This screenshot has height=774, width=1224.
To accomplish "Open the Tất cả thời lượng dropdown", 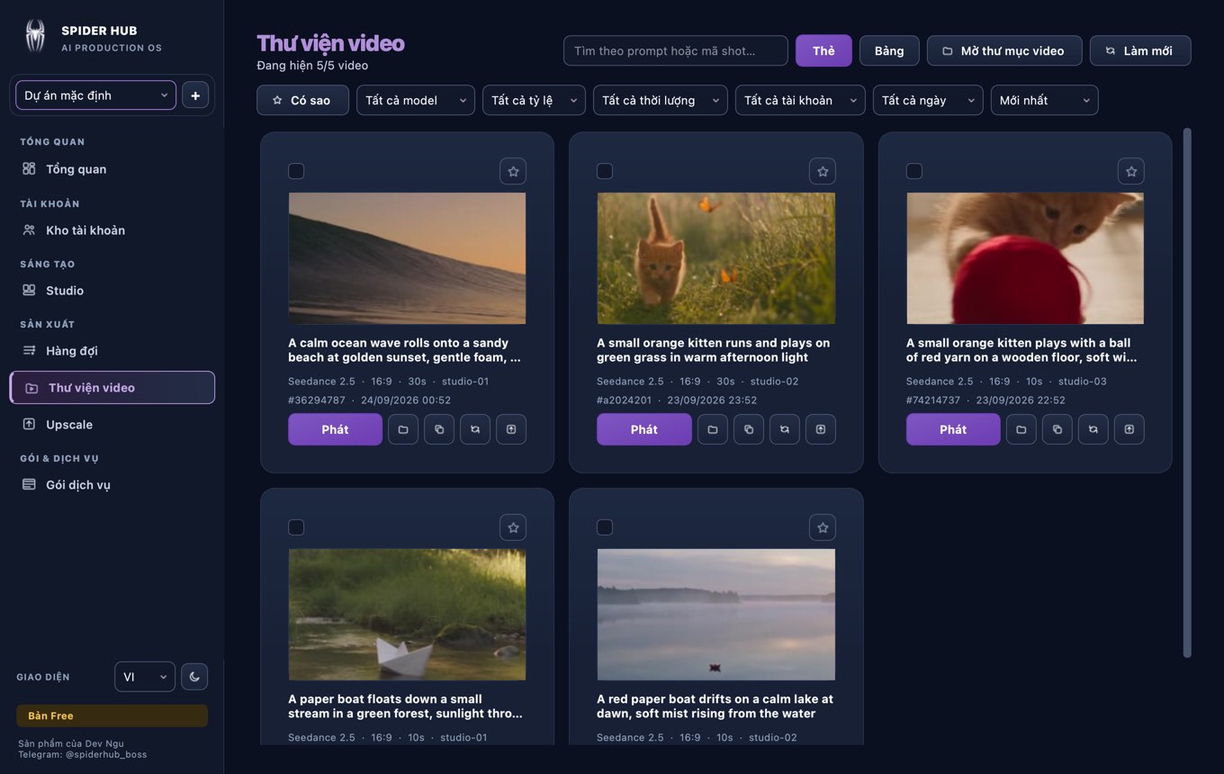I will pyautogui.click(x=661, y=101).
